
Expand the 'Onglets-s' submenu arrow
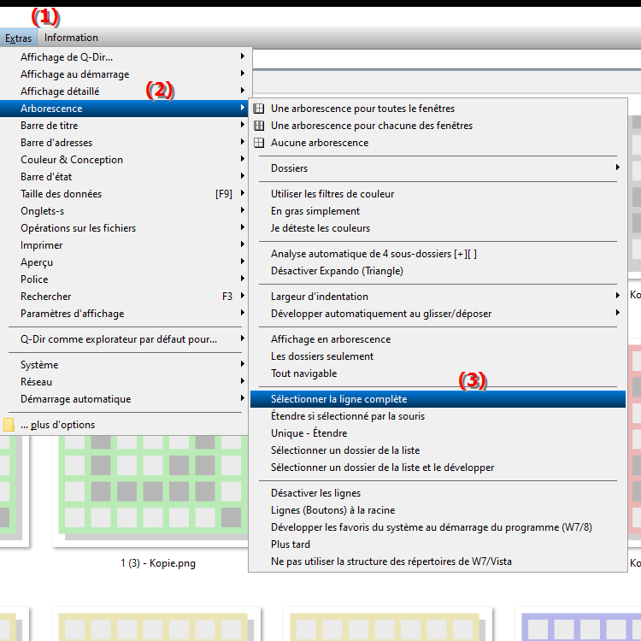[x=243, y=210]
